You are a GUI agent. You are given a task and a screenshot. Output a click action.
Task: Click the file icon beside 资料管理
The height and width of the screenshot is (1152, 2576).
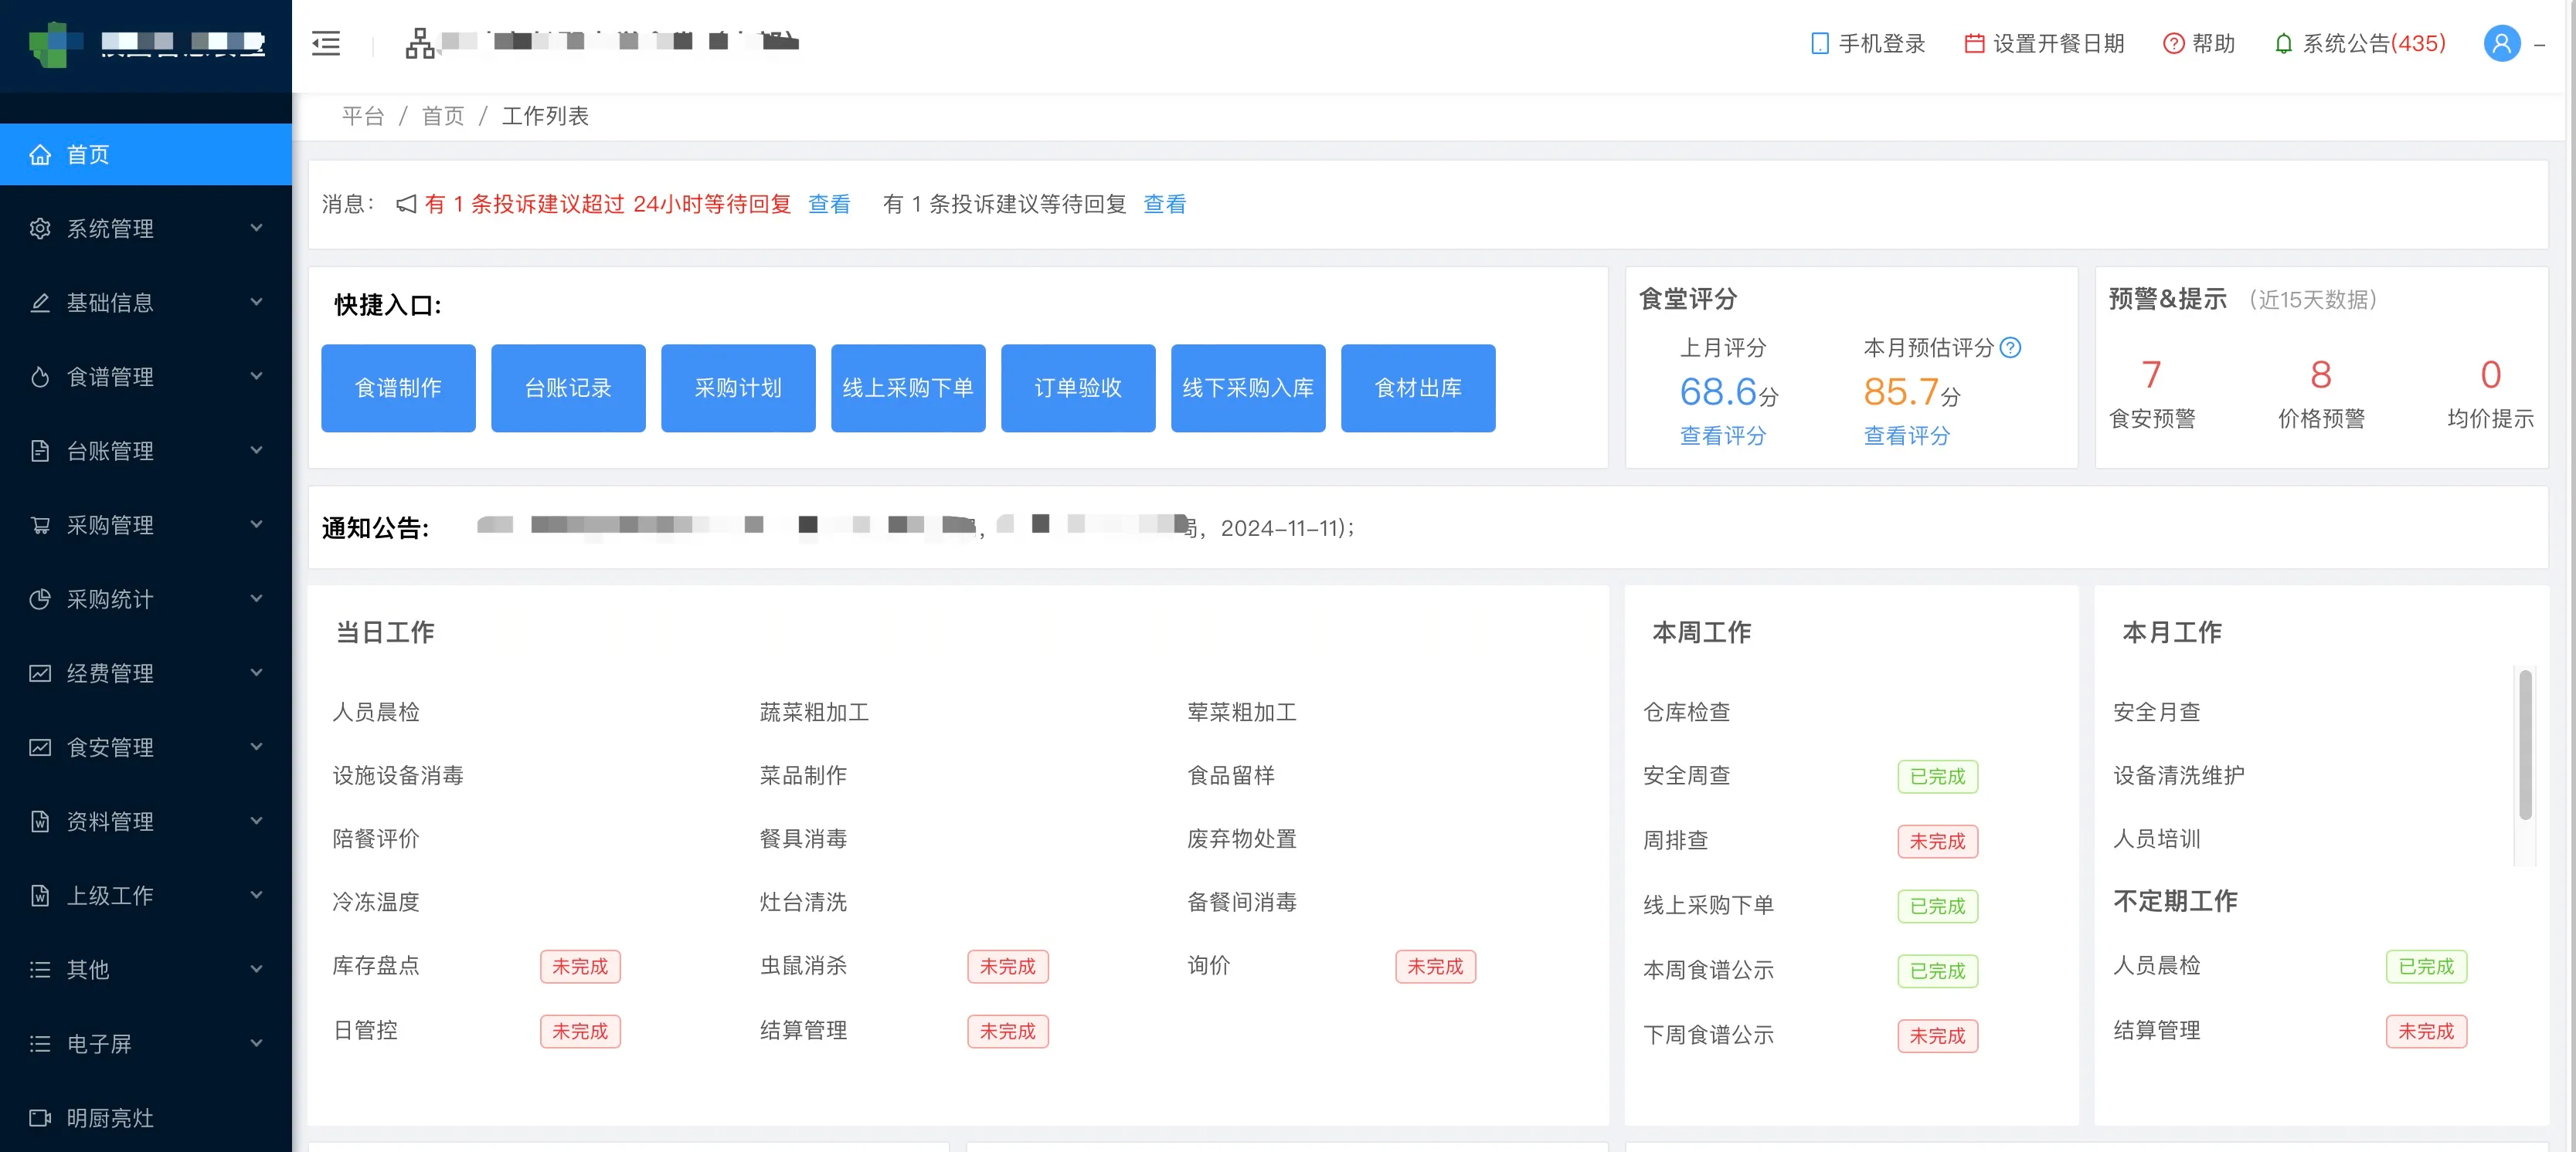pyautogui.click(x=40, y=822)
